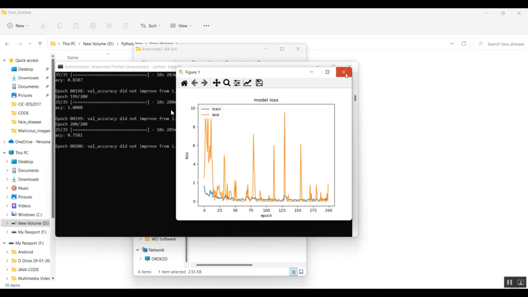Open the Face_disease folder in Quick access

point(29,122)
